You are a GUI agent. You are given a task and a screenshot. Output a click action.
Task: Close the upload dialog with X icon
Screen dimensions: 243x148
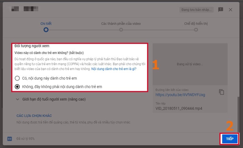[x=231, y=10]
